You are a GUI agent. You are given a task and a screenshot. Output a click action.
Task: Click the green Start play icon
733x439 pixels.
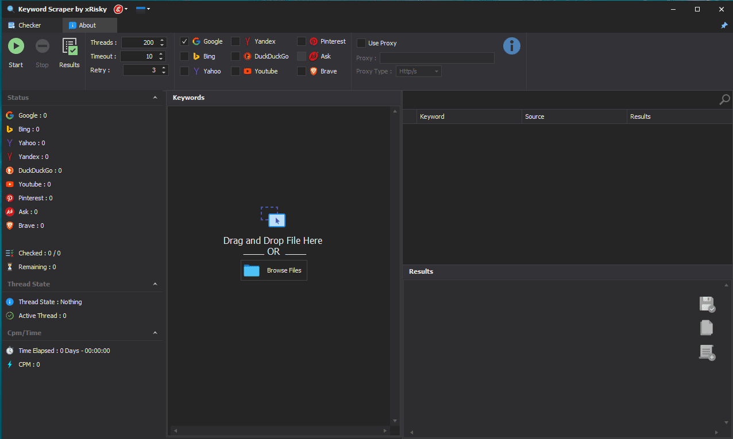16,46
